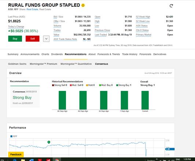Viewport: 195px width, 161px height.
Task: Click the Last Traded label
Action: [101, 35]
